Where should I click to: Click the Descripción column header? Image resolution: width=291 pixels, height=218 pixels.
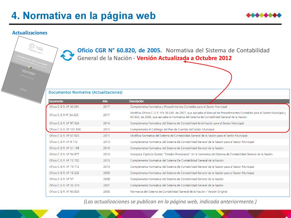(136, 101)
